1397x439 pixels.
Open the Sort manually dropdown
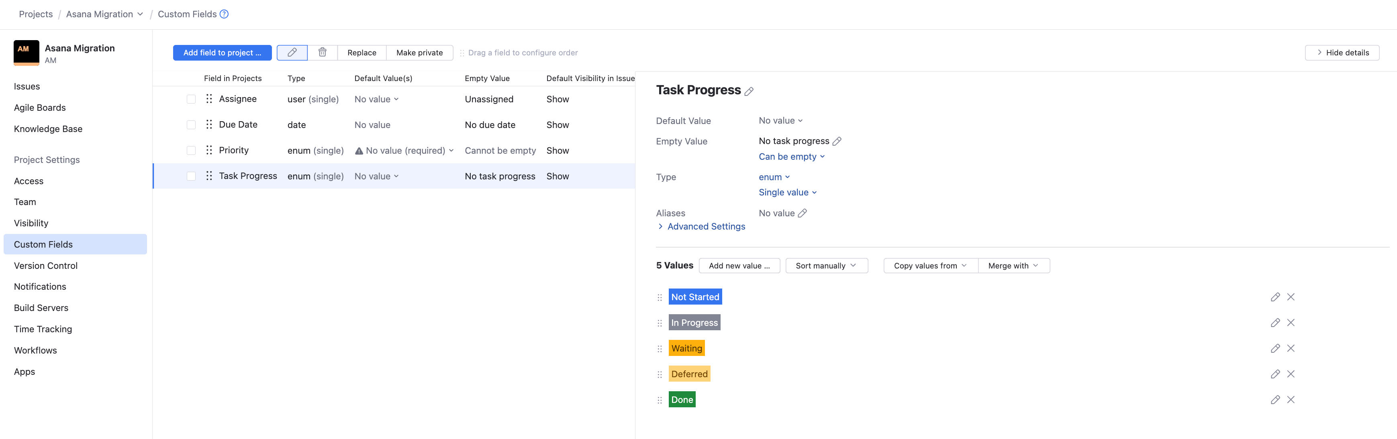pyautogui.click(x=826, y=266)
